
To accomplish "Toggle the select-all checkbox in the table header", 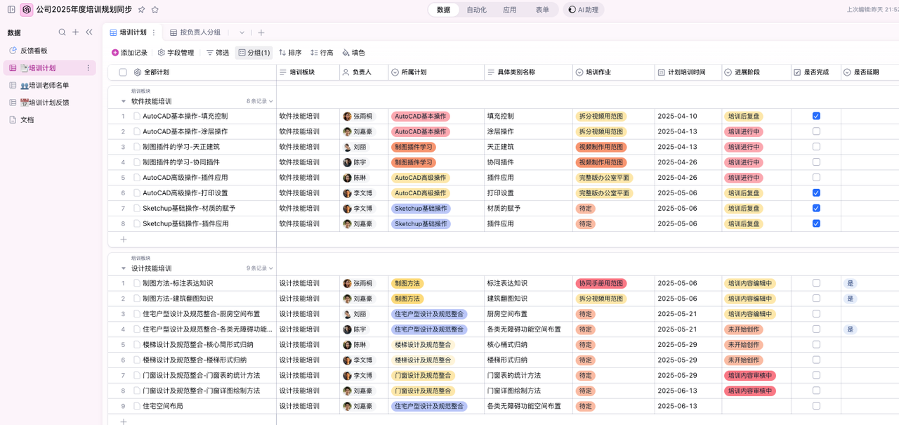I will click(x=123, y=72).
